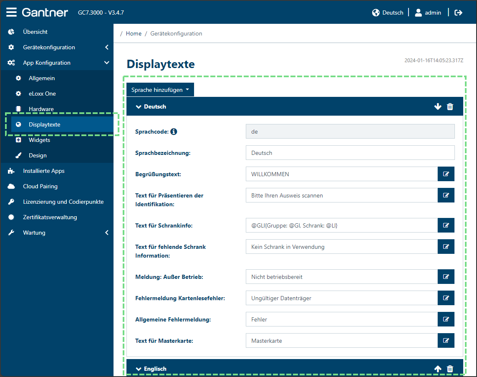Delete Englisch language with trash icon

pos(450,369)
